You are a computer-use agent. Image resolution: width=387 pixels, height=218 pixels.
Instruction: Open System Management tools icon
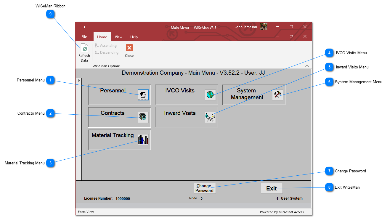point(277,95)
